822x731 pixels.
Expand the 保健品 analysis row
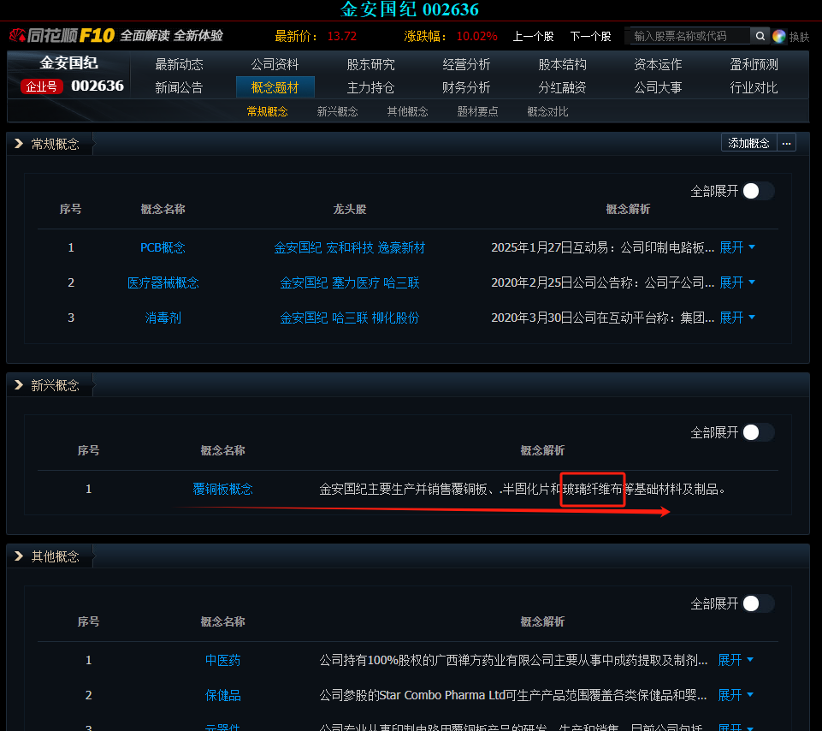pyautogui.click(x=736, y=695)
